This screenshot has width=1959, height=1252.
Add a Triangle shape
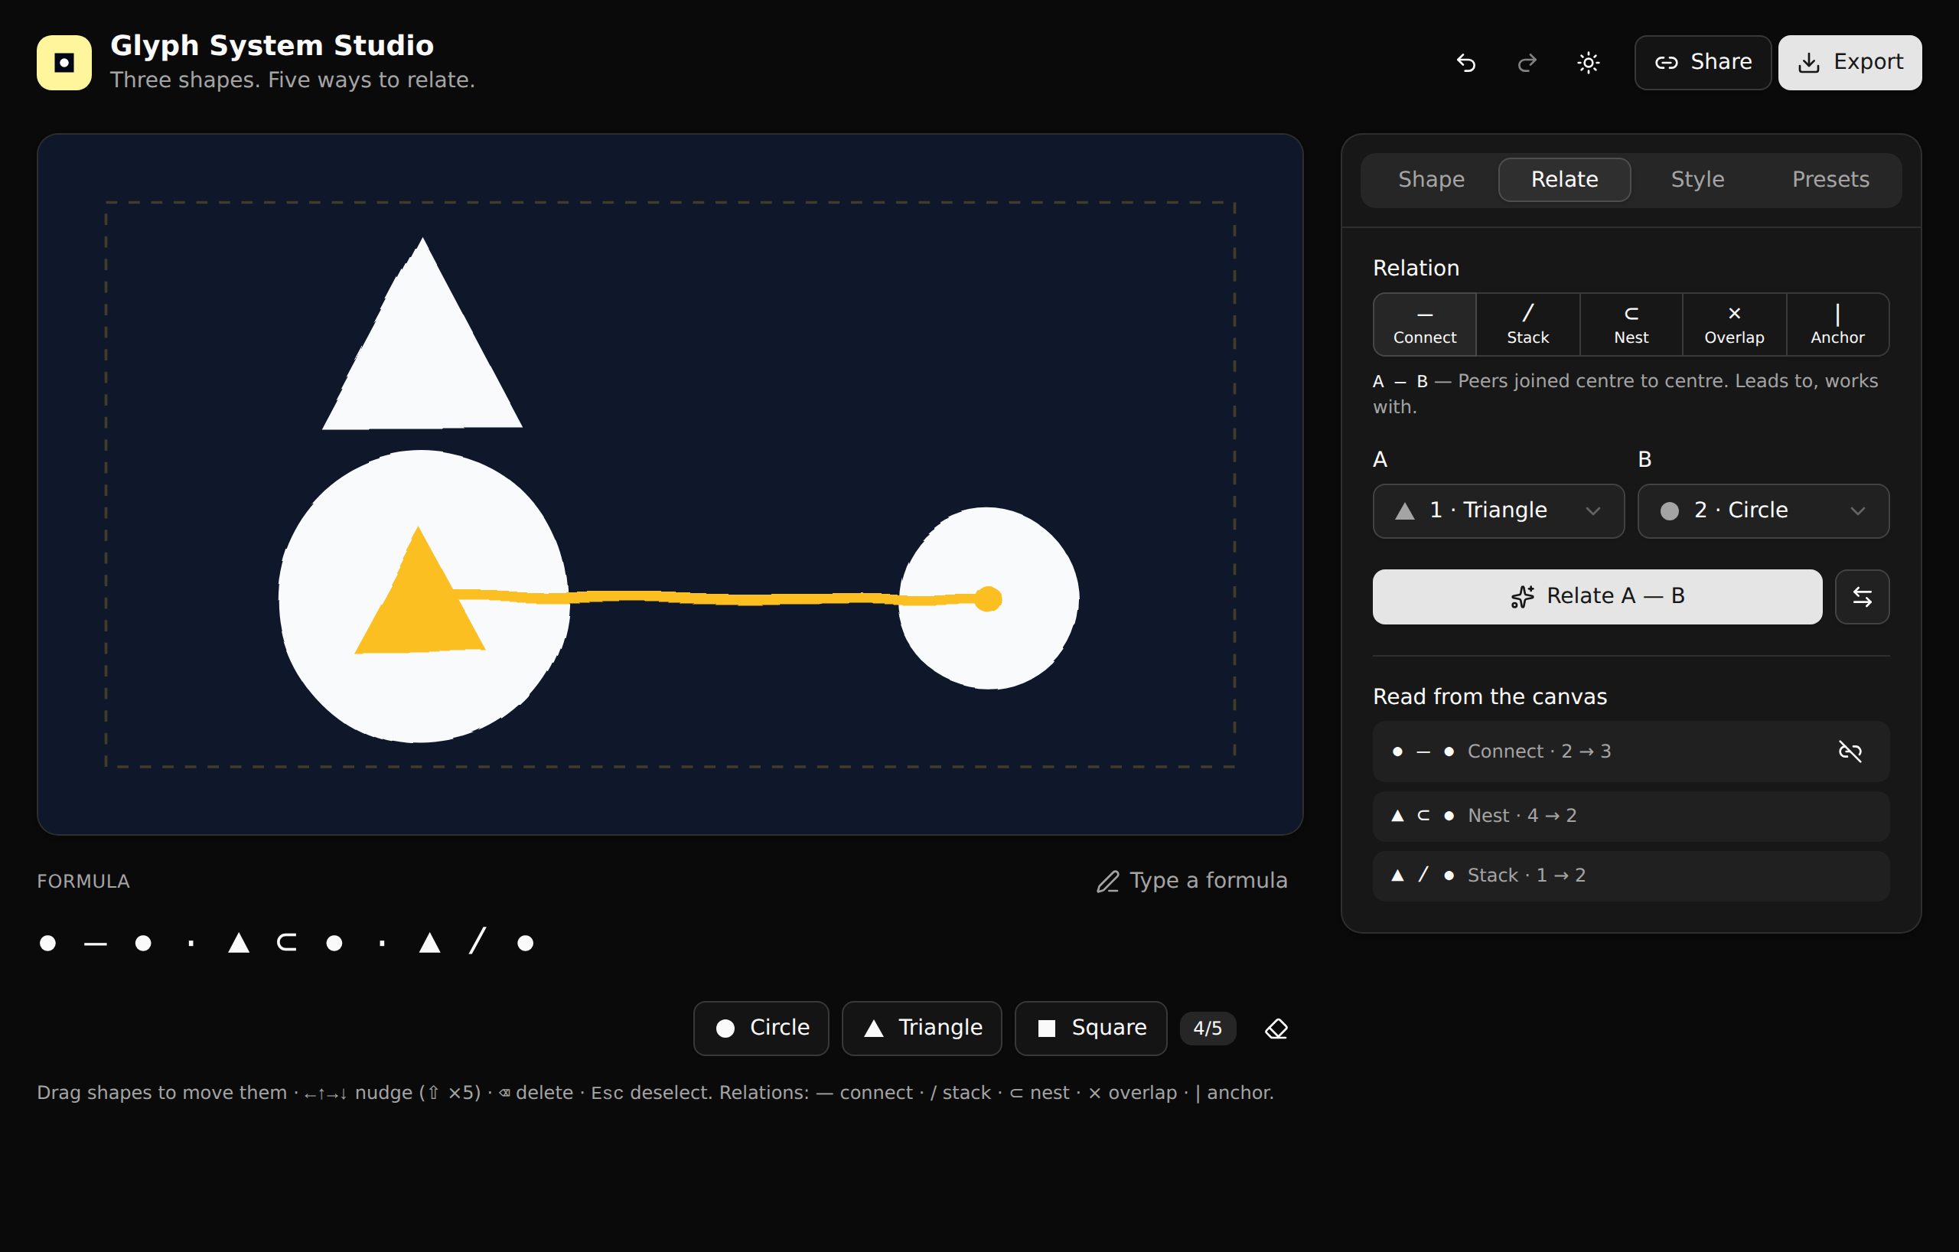[922, 1029]
